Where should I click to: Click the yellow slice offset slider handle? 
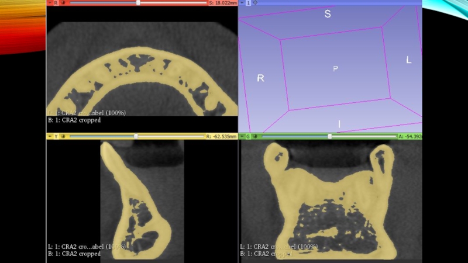pyautogui.click(x=136, y=136)
